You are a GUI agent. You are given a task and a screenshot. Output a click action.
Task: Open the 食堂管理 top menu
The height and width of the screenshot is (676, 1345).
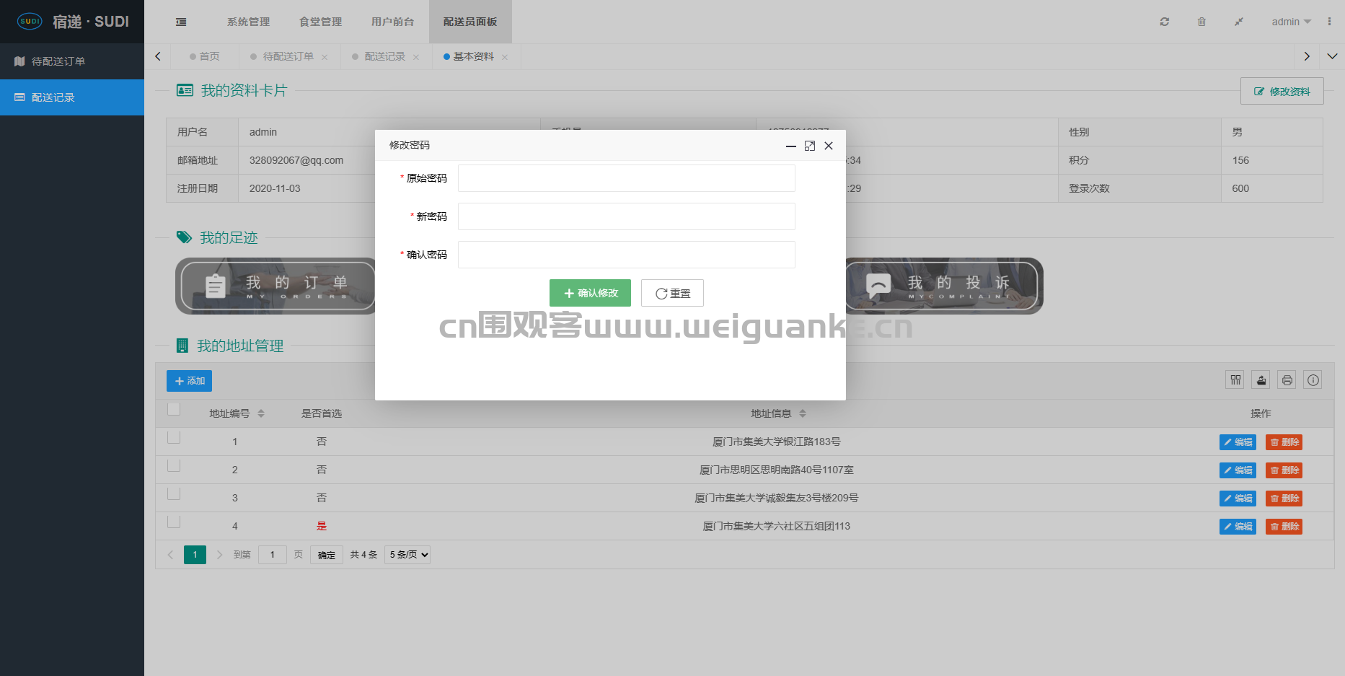click(320, 22)
